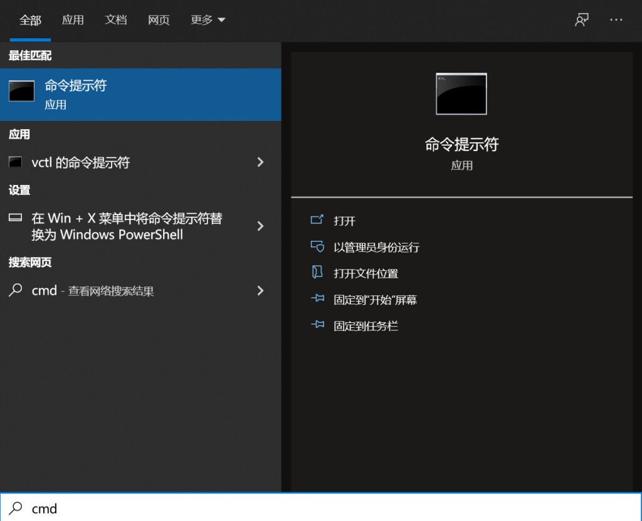Click the 以管理员身份运行 shield icon
642x521 pixels.
click(318, 247)
